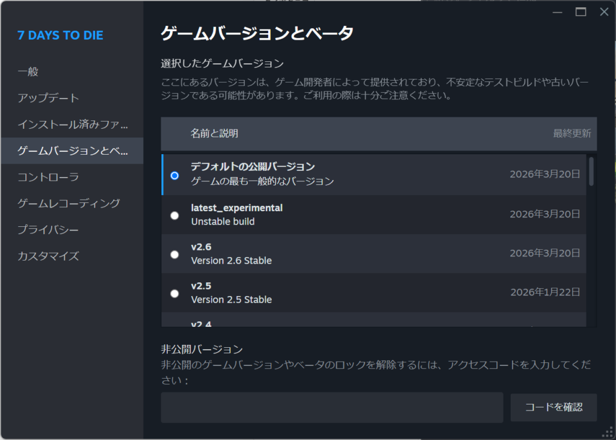Focus the private beta access code field
The image size is (616, 440).
tap(331, 407)
